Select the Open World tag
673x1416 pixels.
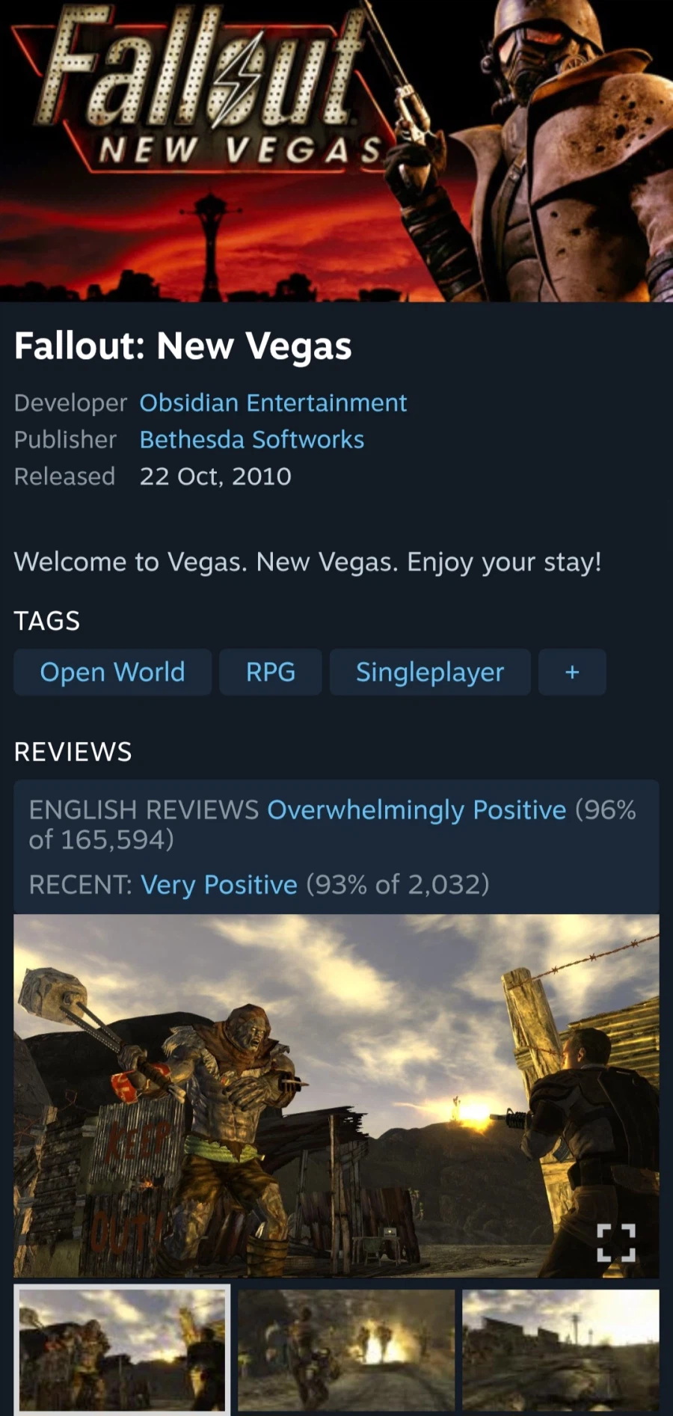(x=112, y=672)
